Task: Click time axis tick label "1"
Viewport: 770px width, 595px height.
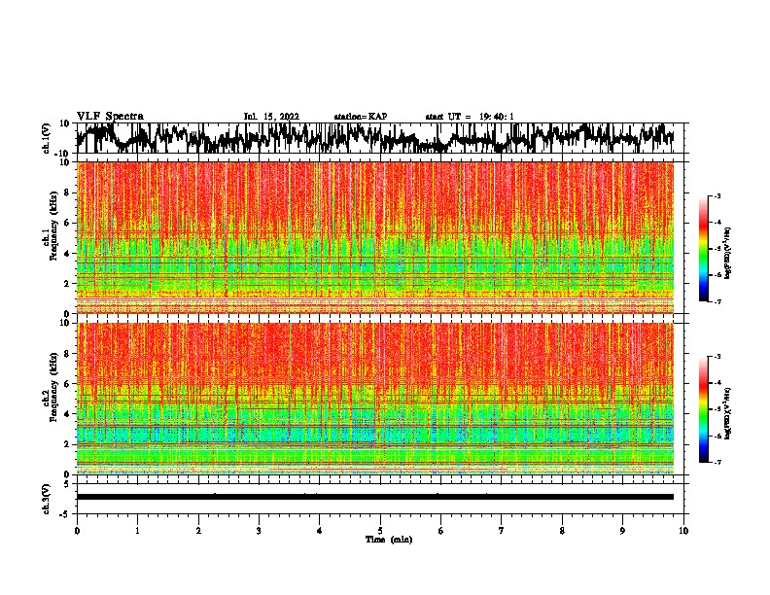Action: [137, 531]
